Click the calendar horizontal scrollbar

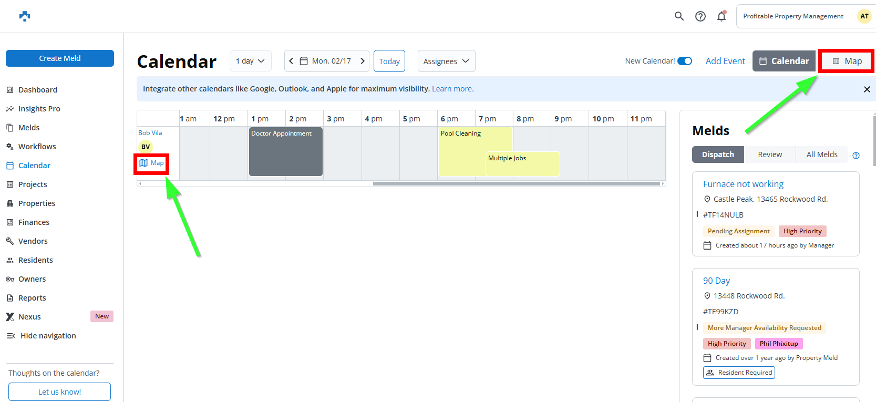click(516, 184)
